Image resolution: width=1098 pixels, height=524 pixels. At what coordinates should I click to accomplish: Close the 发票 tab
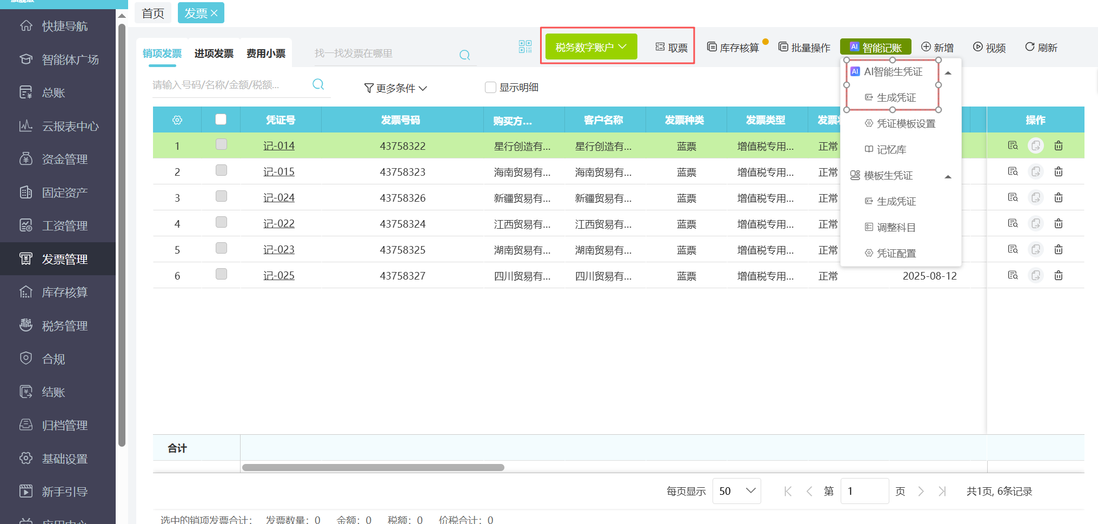(214, 13)
